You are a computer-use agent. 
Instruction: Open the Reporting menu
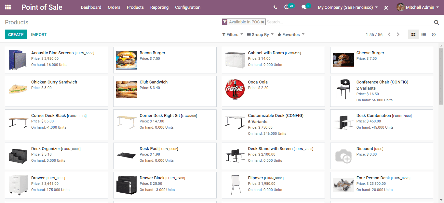159,7
